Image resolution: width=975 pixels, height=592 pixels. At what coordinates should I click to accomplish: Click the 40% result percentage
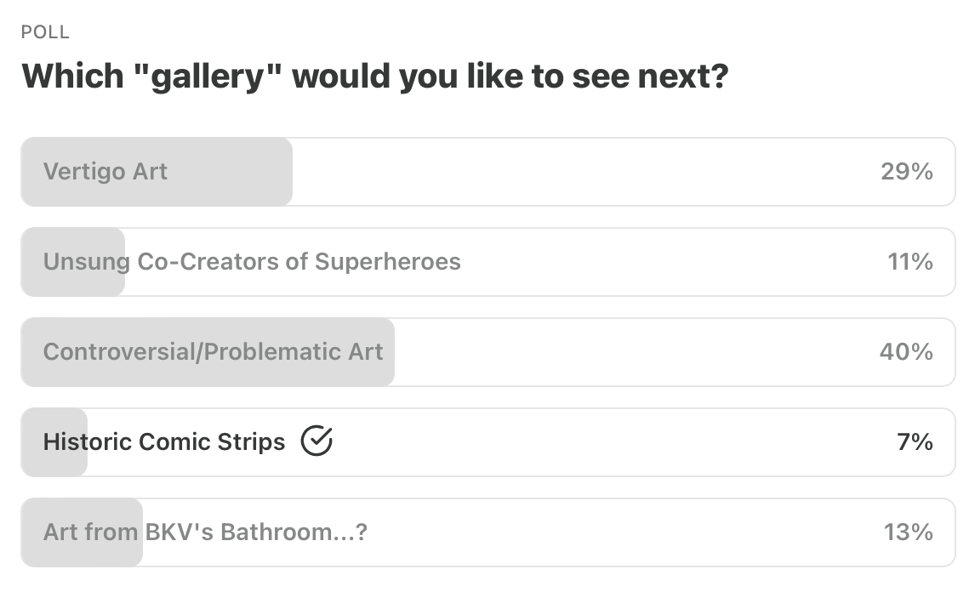click(x=906, y=352)
